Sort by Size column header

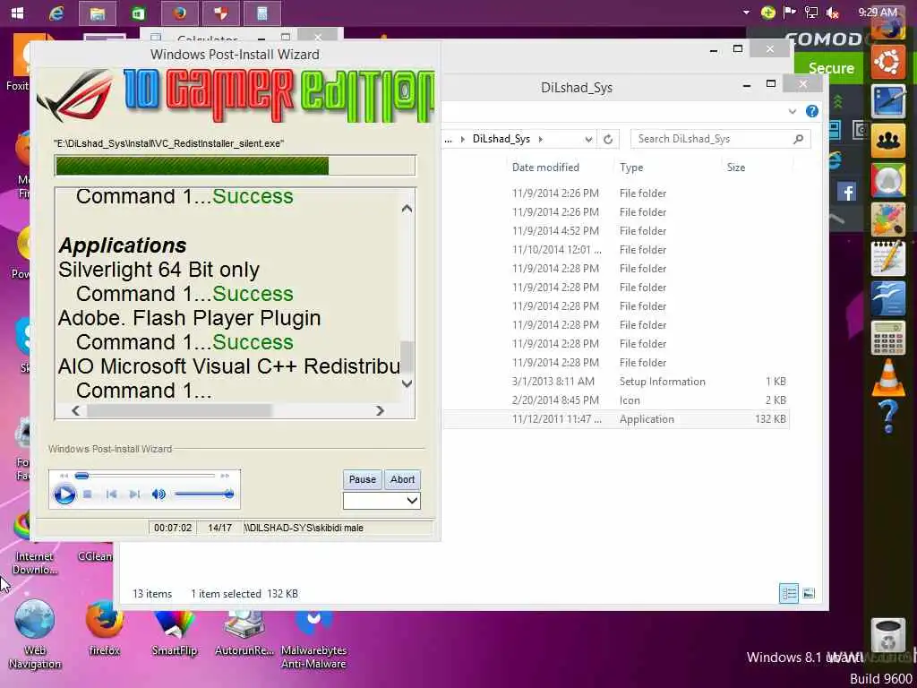click(x=736, y=168)
